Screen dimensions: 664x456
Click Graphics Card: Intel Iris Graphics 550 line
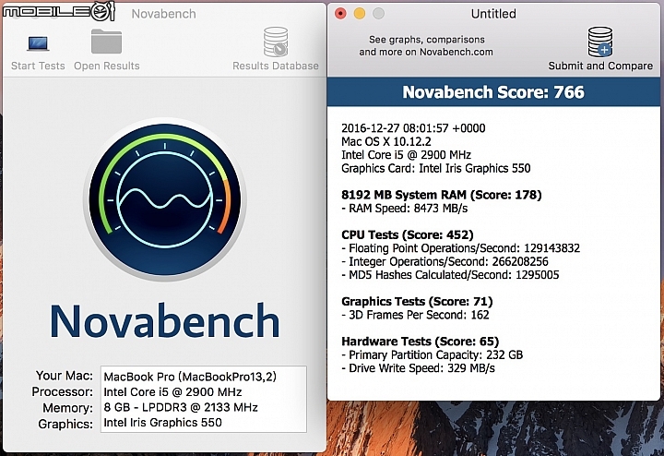click(435, 169)
